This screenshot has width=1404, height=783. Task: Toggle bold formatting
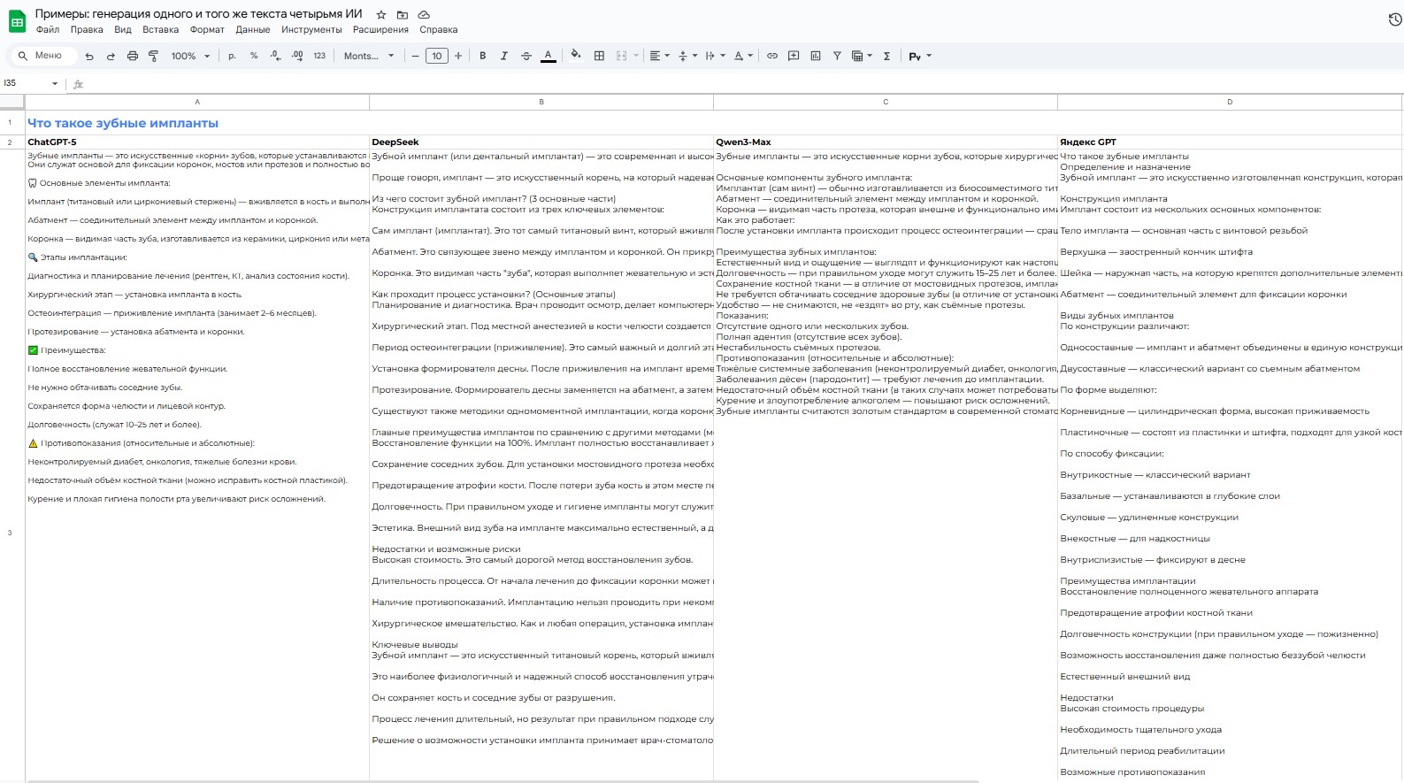[482, 56]
